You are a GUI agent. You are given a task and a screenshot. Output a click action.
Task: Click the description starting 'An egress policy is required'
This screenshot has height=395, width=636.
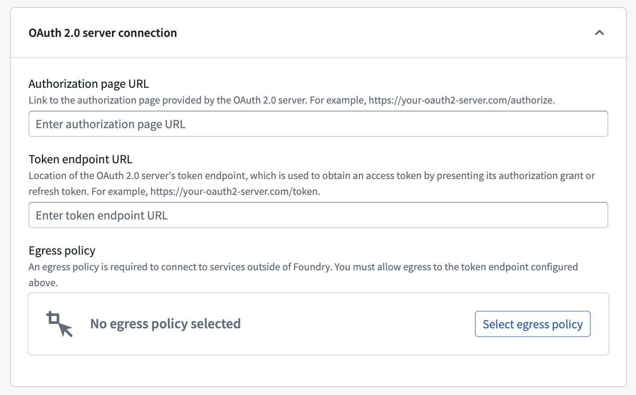click(304, 275)
